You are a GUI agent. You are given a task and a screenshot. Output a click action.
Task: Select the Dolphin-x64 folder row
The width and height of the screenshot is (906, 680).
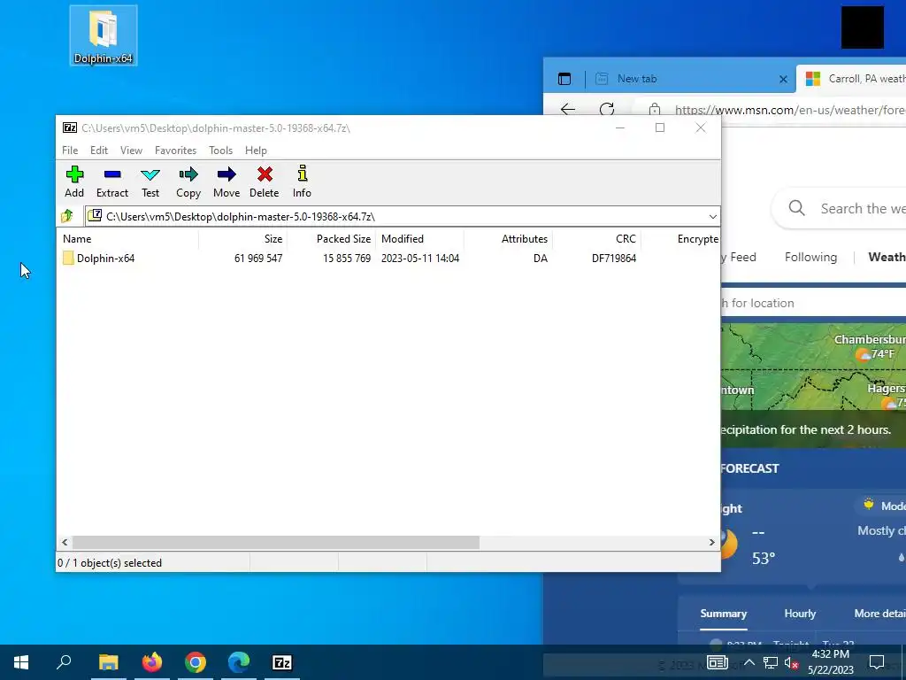(x=388, y=259)
